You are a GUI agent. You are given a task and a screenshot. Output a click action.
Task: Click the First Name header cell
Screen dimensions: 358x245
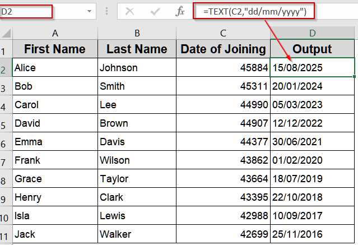click(55, 49)
